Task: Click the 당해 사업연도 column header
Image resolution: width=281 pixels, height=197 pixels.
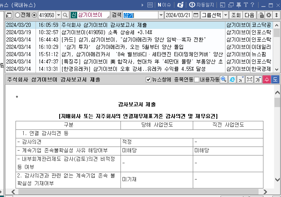Action: pos(157,125)
